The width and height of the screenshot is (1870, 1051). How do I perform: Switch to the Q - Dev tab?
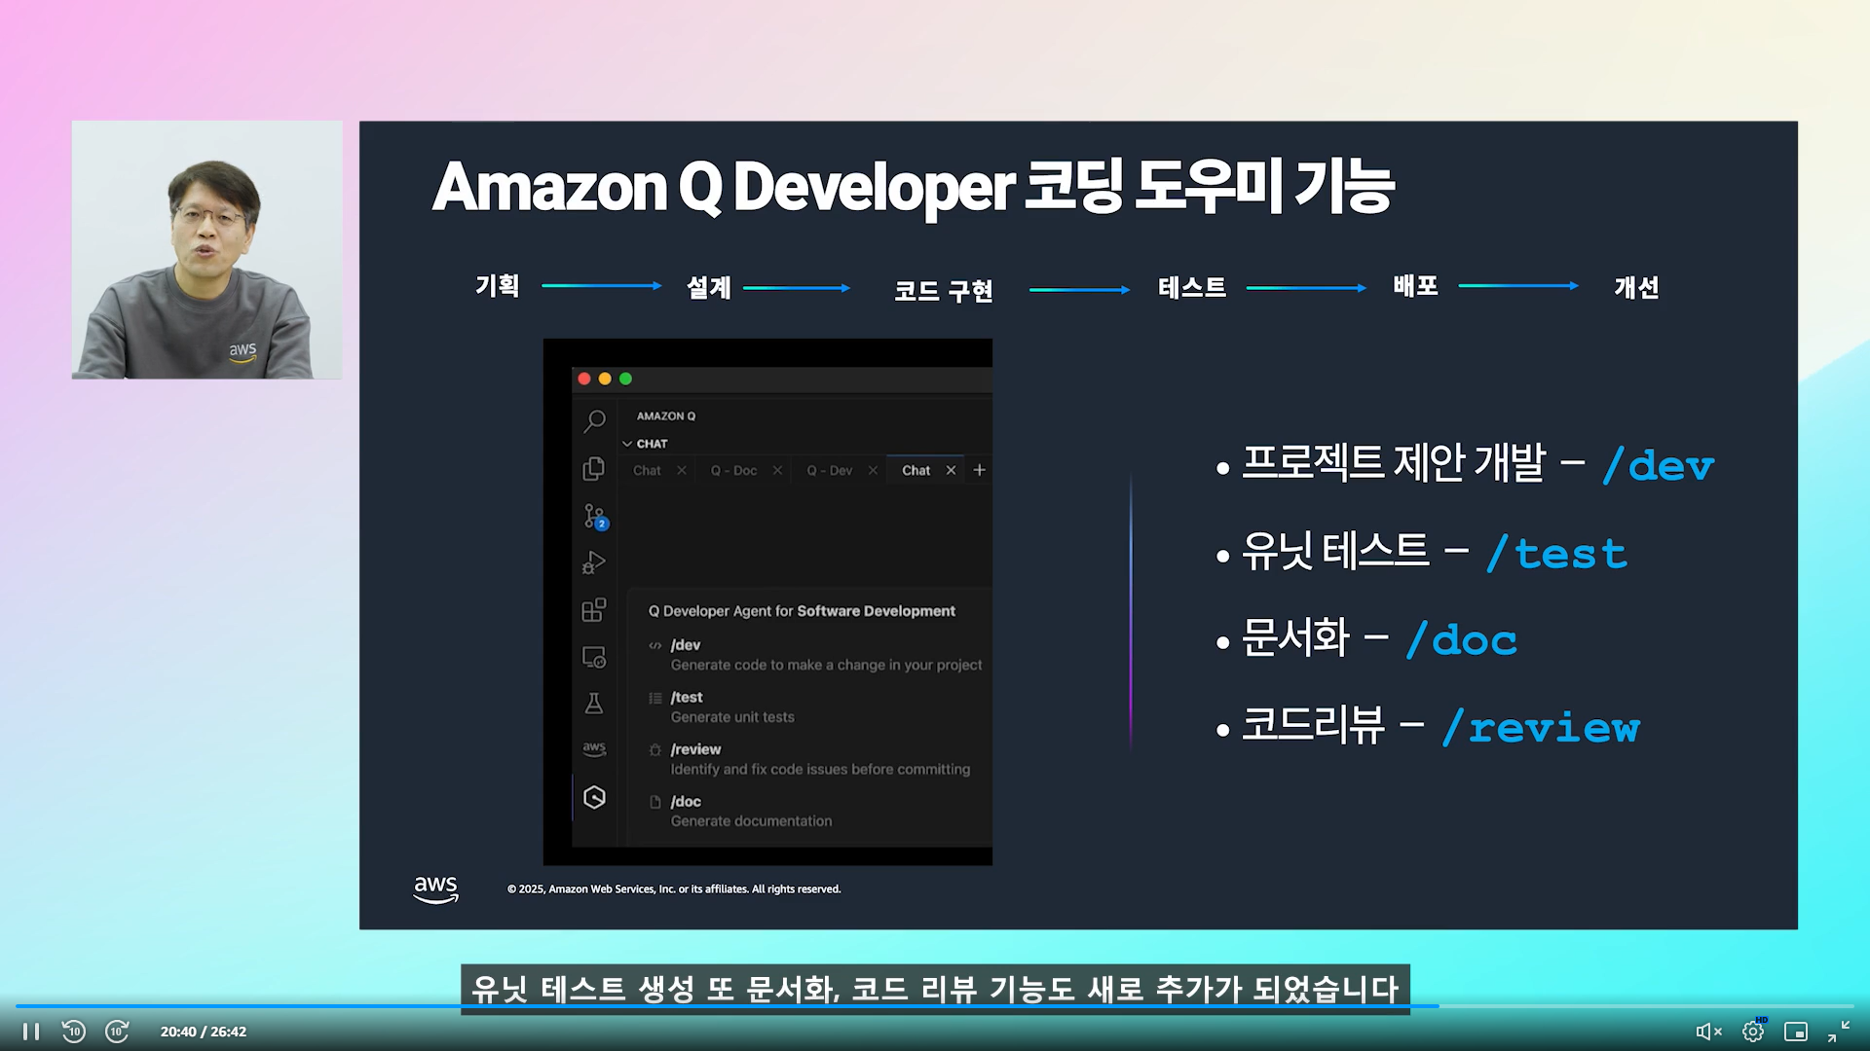[829, 471]
